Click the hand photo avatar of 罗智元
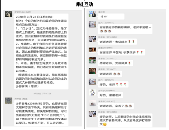Image resolution: width=169 pixels, height=130 pixels. [9, 14]
